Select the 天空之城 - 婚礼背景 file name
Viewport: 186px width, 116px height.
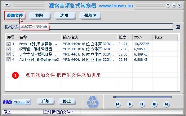tap(38, 54)
